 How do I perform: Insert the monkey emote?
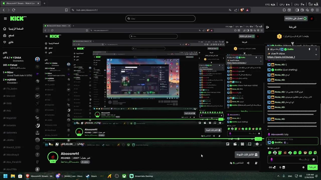coord(305,152)
